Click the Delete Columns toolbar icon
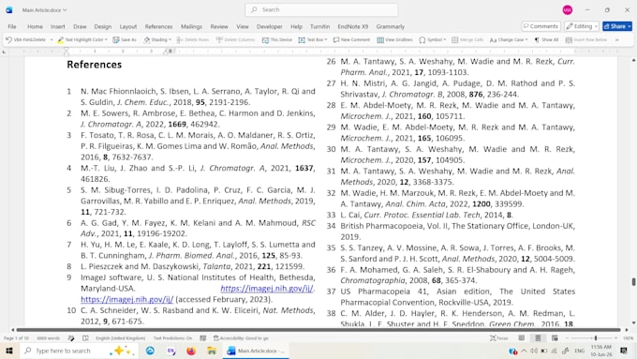Screen dimensions: 637x359 point(220,40)
